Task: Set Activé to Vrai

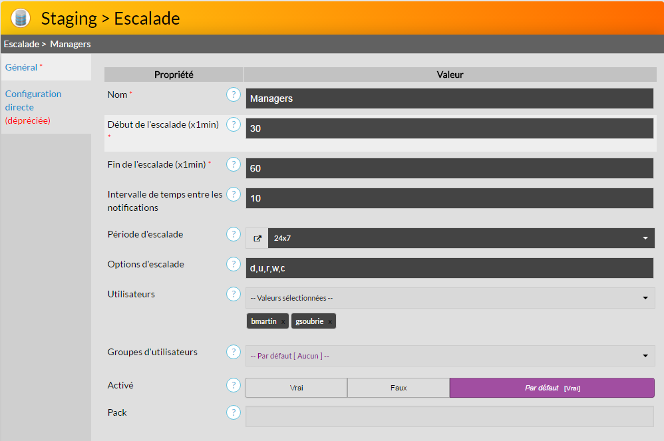Action: 296,388
